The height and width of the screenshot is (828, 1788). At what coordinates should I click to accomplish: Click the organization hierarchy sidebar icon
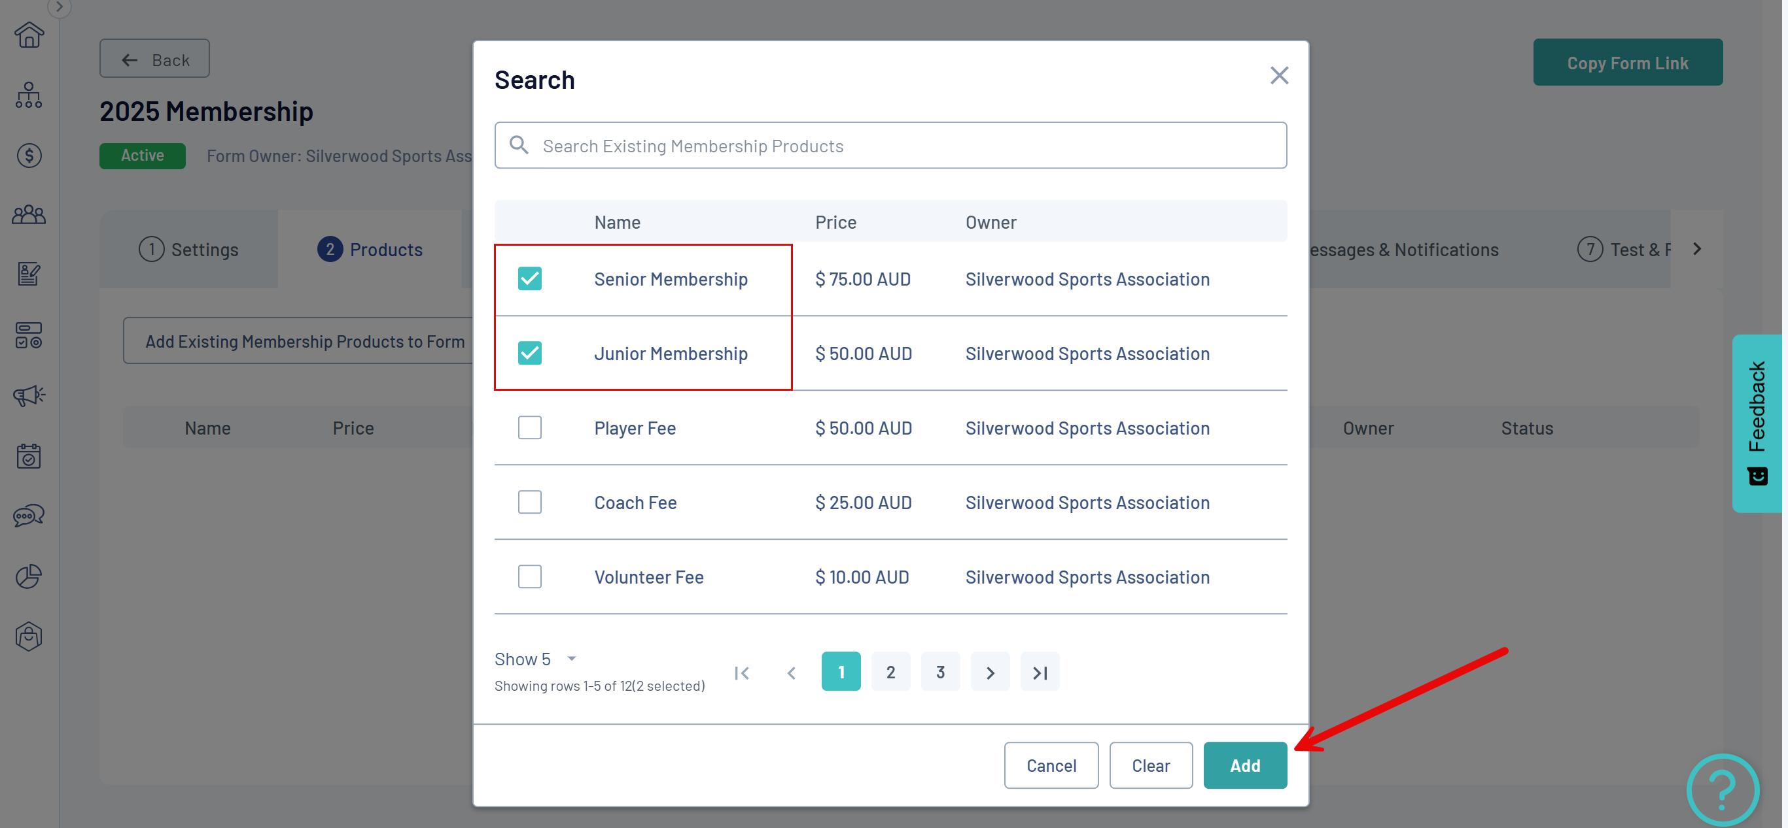pos(28,95)
